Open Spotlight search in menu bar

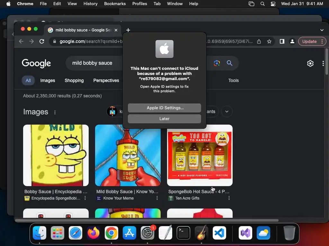point(262,4)
